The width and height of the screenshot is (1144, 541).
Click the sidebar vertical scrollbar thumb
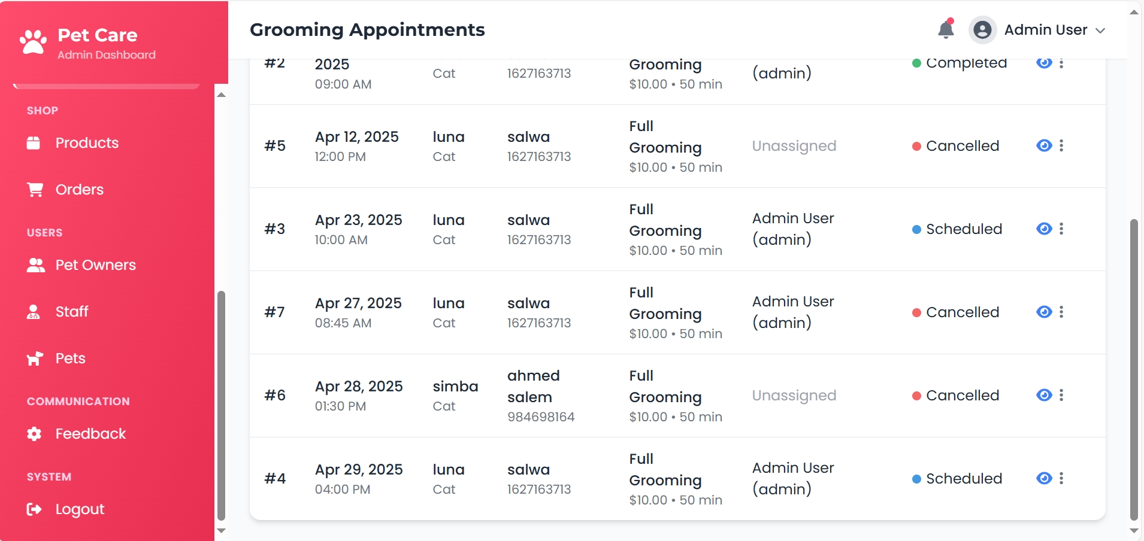[221, 407]
